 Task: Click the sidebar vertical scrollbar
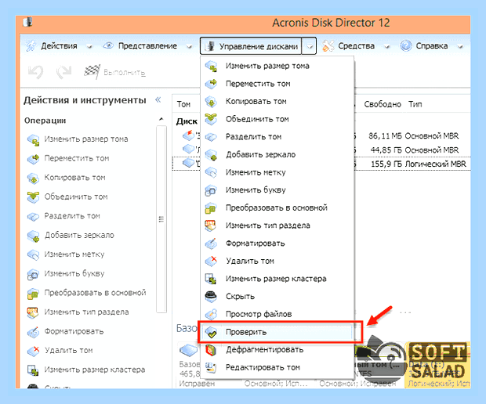(161, 219)
